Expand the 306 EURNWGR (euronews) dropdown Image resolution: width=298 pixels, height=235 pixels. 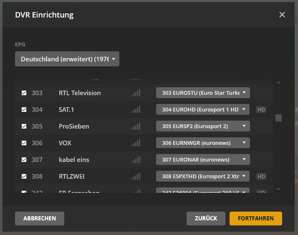(x=203, y=143)
